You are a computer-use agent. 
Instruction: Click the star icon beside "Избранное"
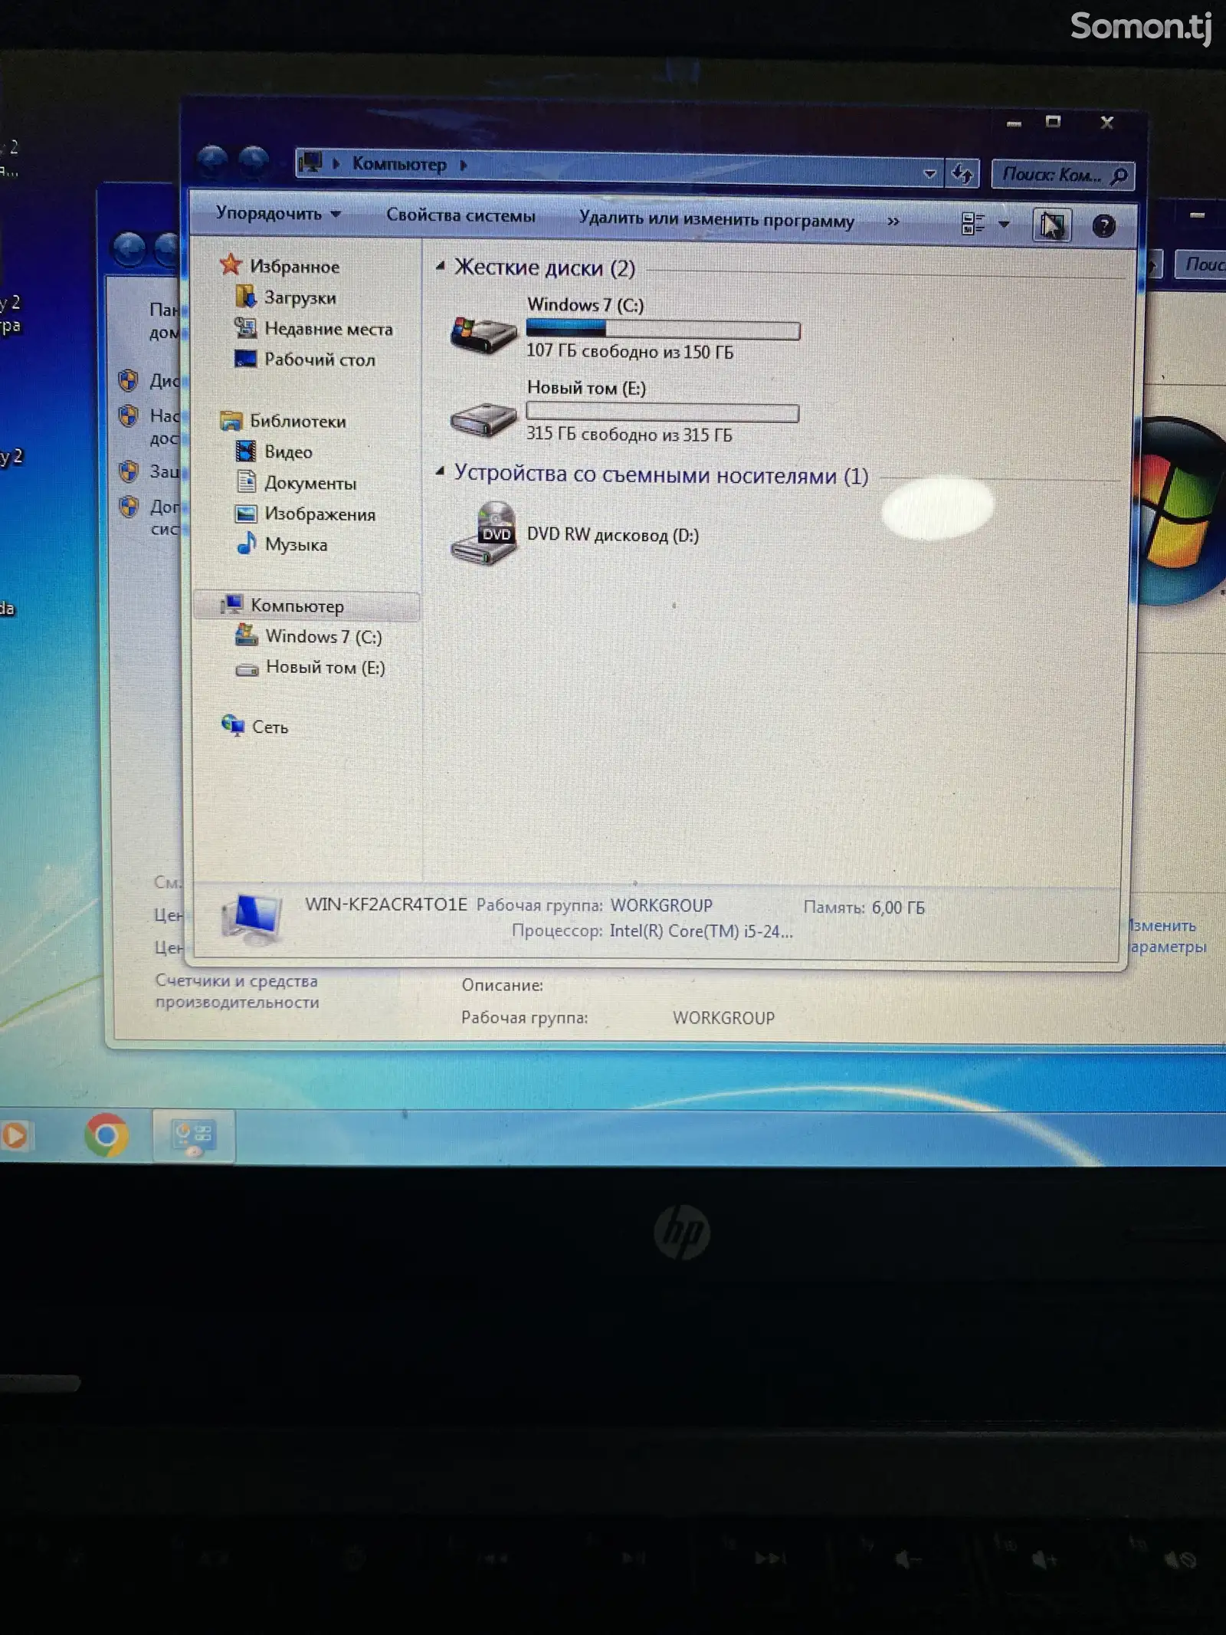[x=231, y=264]
